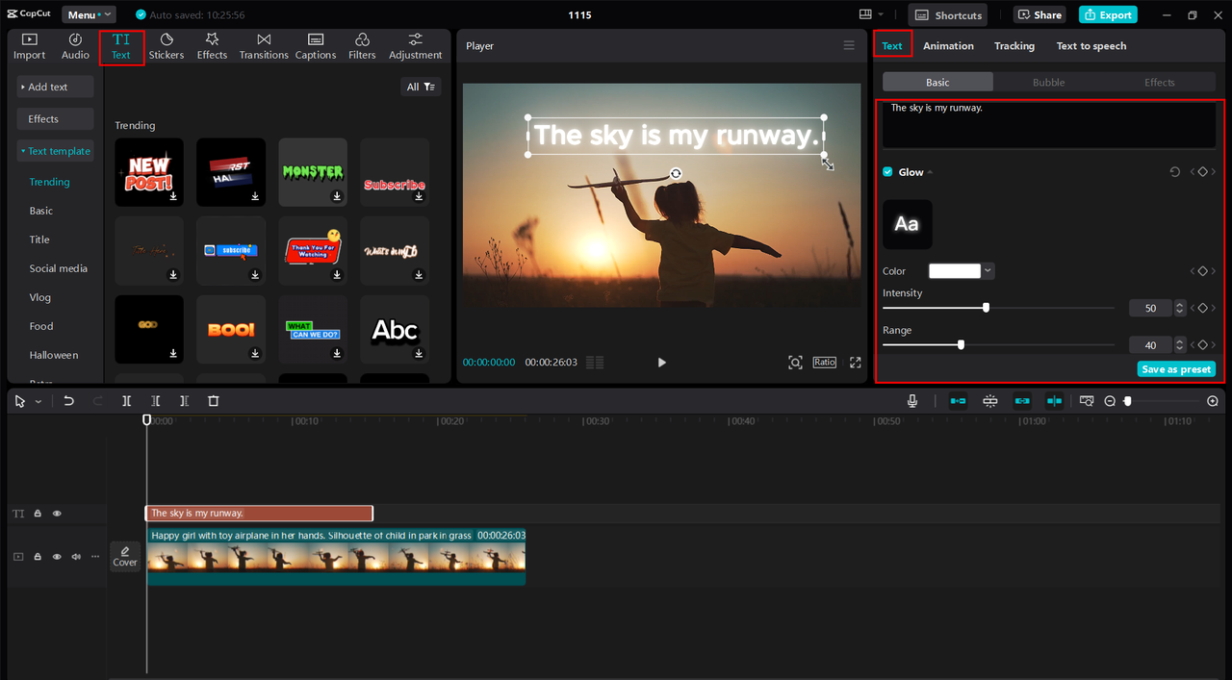Click the Undo arrow in timeline toolbar
The height and width of the screenshot is (680, 1232).
click(68, 401)
